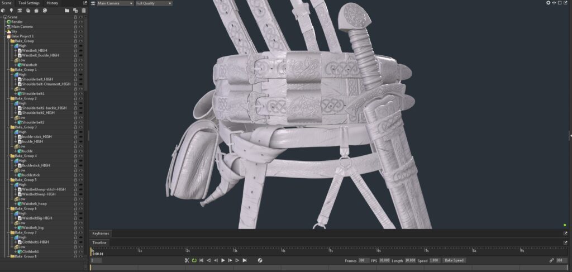Toggle green loop playback button
Image resolution: width=572 pixels, height=272 pixels.
[x=194, y=260]
